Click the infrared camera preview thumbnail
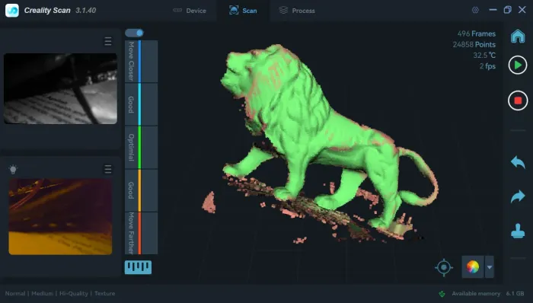 click(60, 88)
